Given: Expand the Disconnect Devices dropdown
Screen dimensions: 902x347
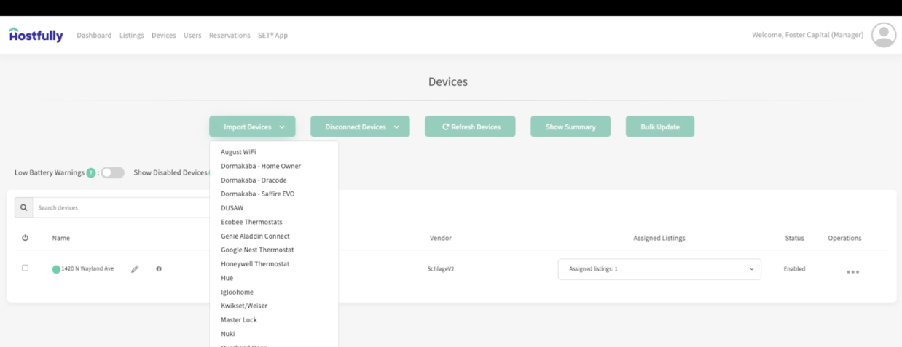Looking at the screenshot, I should (x=360, y=127).
